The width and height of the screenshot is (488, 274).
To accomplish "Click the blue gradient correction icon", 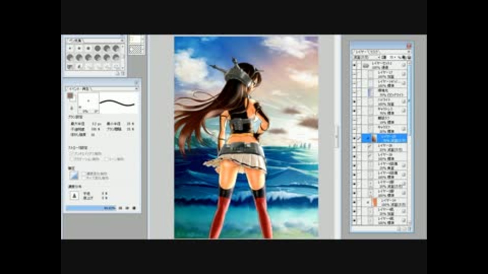I will pos(74,175).
